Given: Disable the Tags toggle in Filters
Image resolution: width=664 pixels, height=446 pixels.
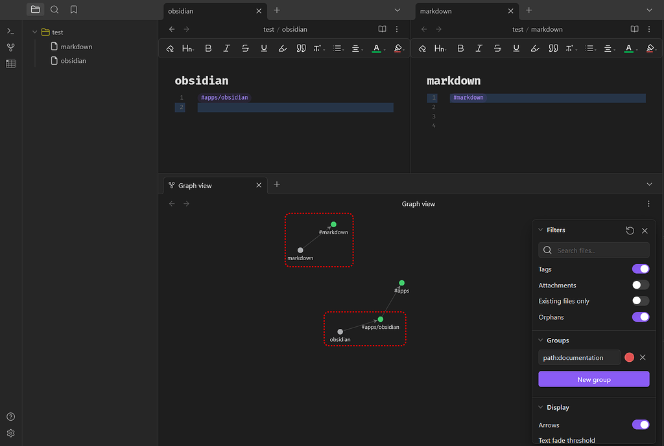Looking at the screenshot, I should (640, 269).
